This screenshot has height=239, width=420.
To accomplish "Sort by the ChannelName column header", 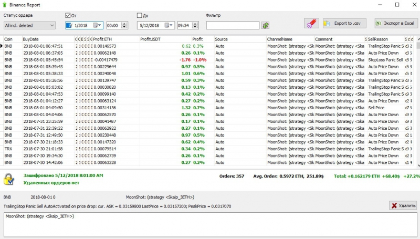I will [x=290, y=39].
